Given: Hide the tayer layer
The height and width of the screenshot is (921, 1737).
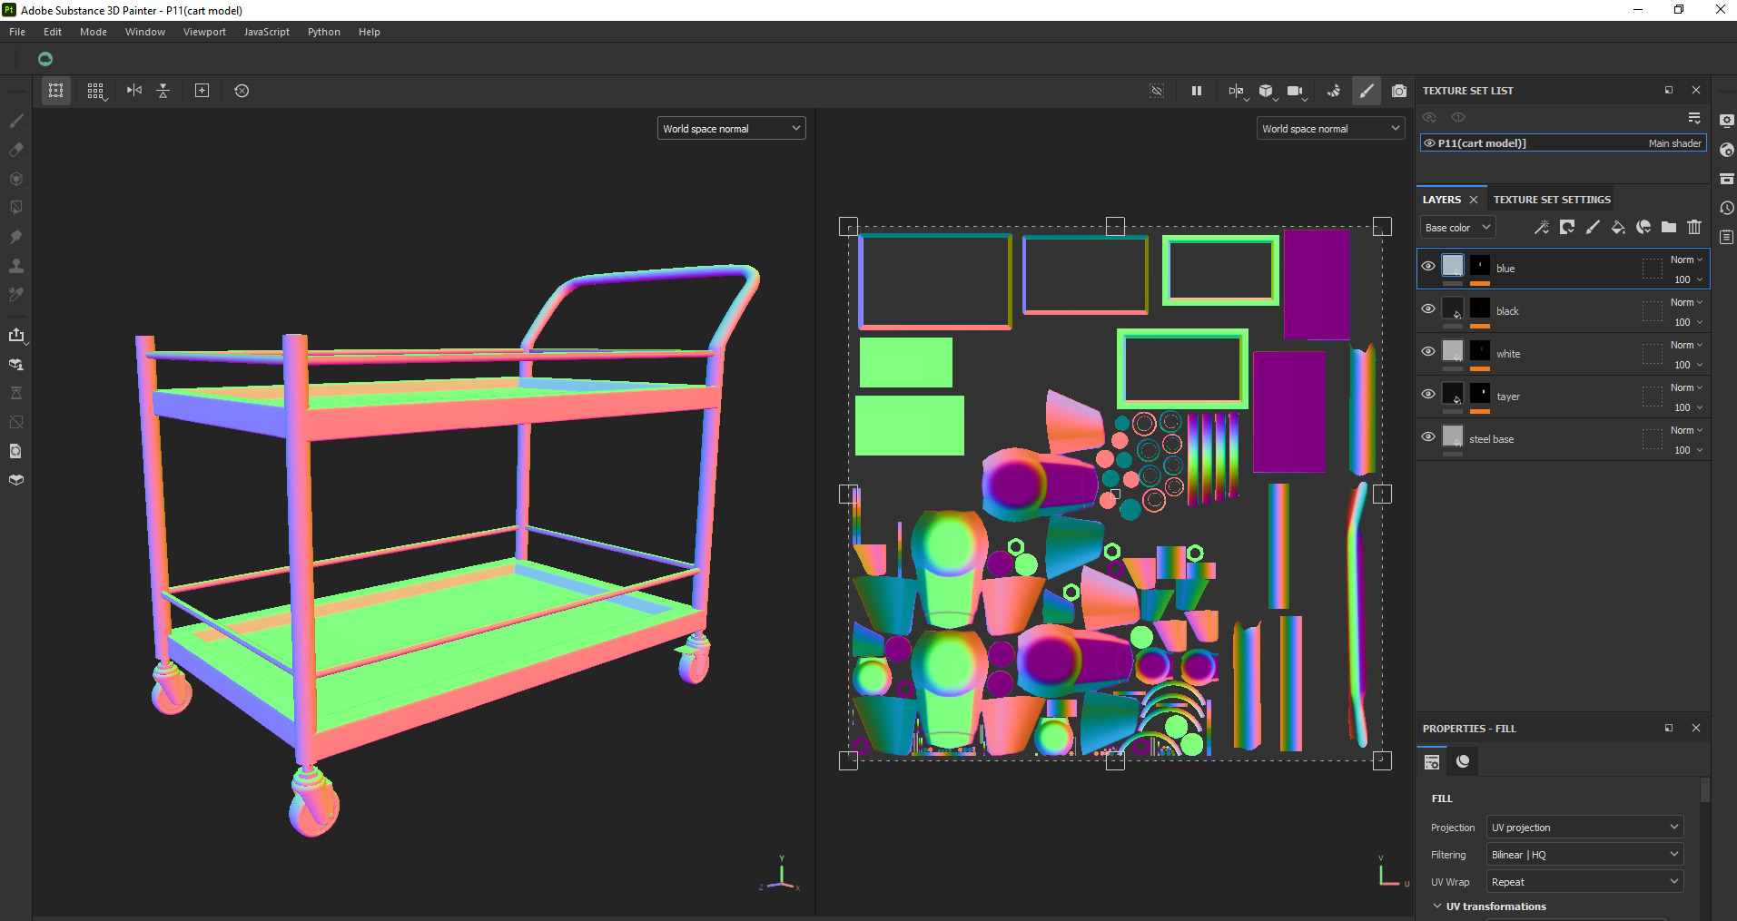Looking at the screenshot, I should pos(1428,395).
